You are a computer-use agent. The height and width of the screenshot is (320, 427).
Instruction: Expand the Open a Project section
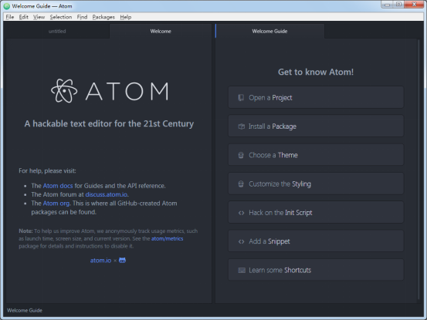pyautogui.click(x=316, y=97)
